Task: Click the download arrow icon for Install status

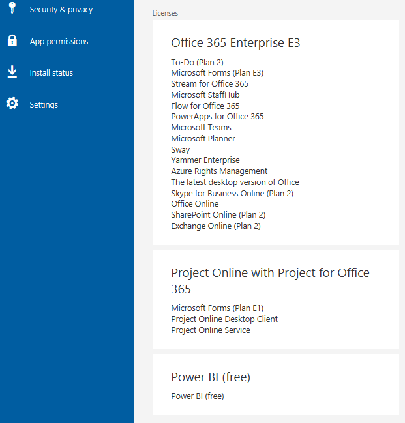Action: [12, 72]
